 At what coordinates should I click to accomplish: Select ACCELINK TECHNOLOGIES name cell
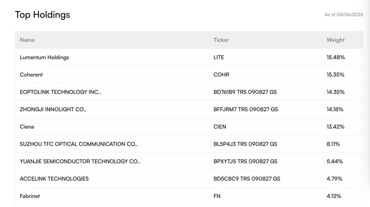(x=54, y=179)
